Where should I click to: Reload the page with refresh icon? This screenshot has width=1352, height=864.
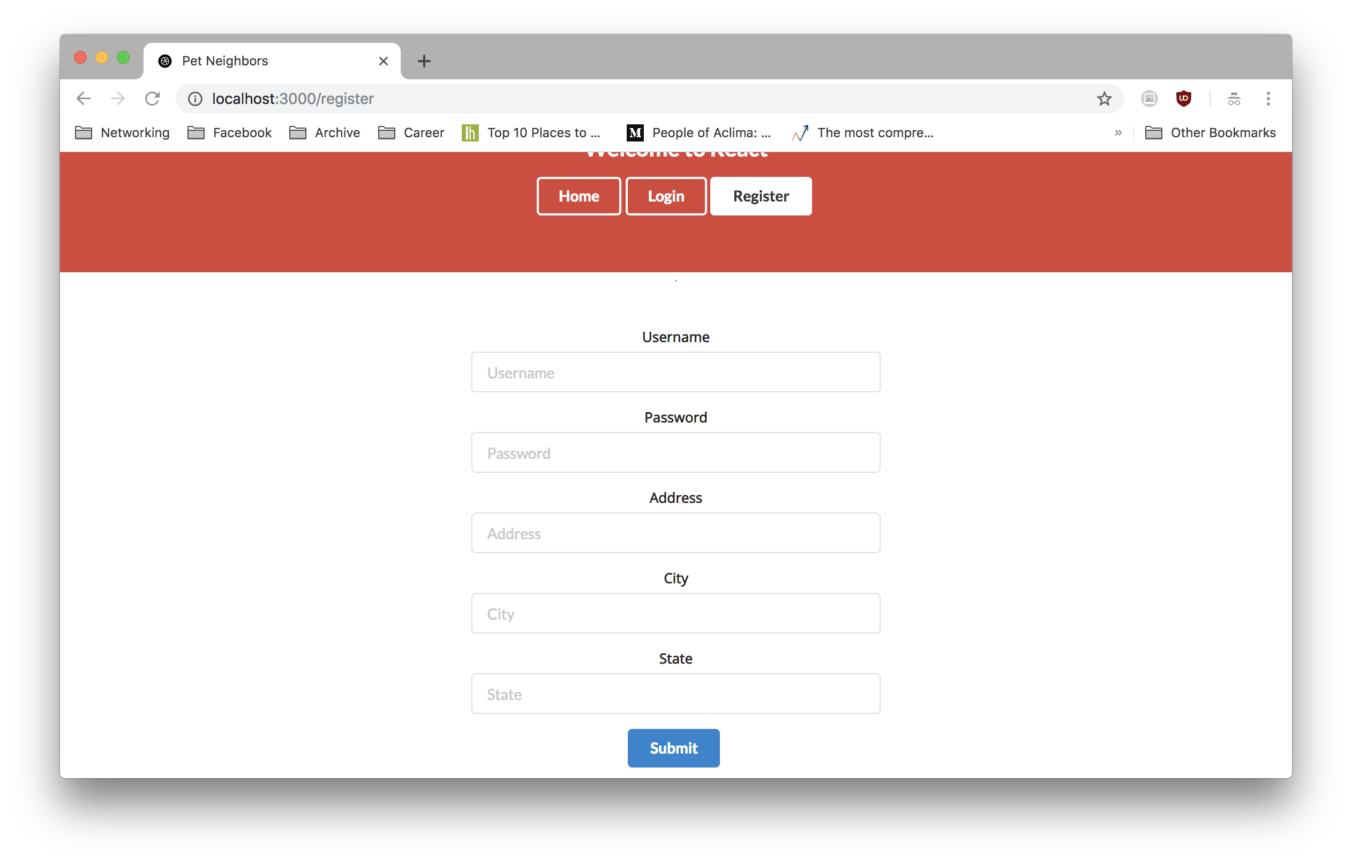(x=152, y=99)
